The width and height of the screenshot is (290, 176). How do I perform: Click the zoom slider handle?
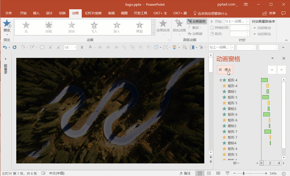pyautogui.click(x=243, y=173)
